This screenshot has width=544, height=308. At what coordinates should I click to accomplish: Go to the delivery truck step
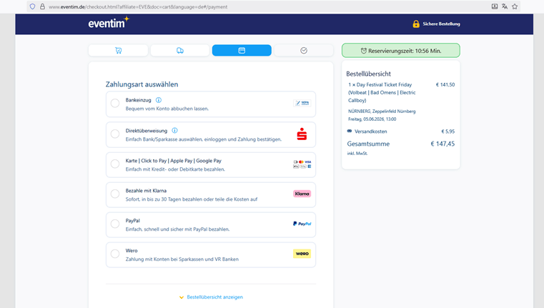tap(180, 50)
